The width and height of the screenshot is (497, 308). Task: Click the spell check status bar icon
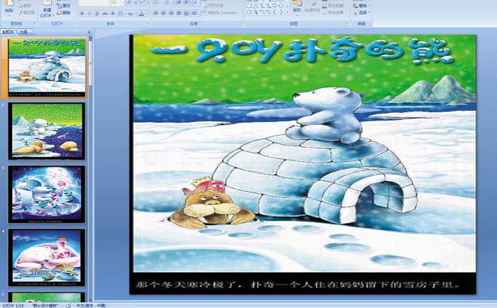69,305
